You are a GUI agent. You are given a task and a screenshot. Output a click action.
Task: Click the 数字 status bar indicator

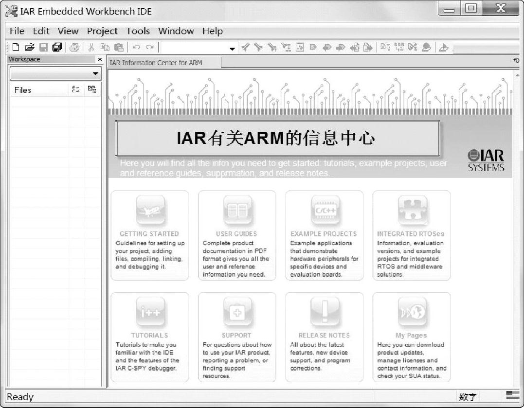[467, 397]
